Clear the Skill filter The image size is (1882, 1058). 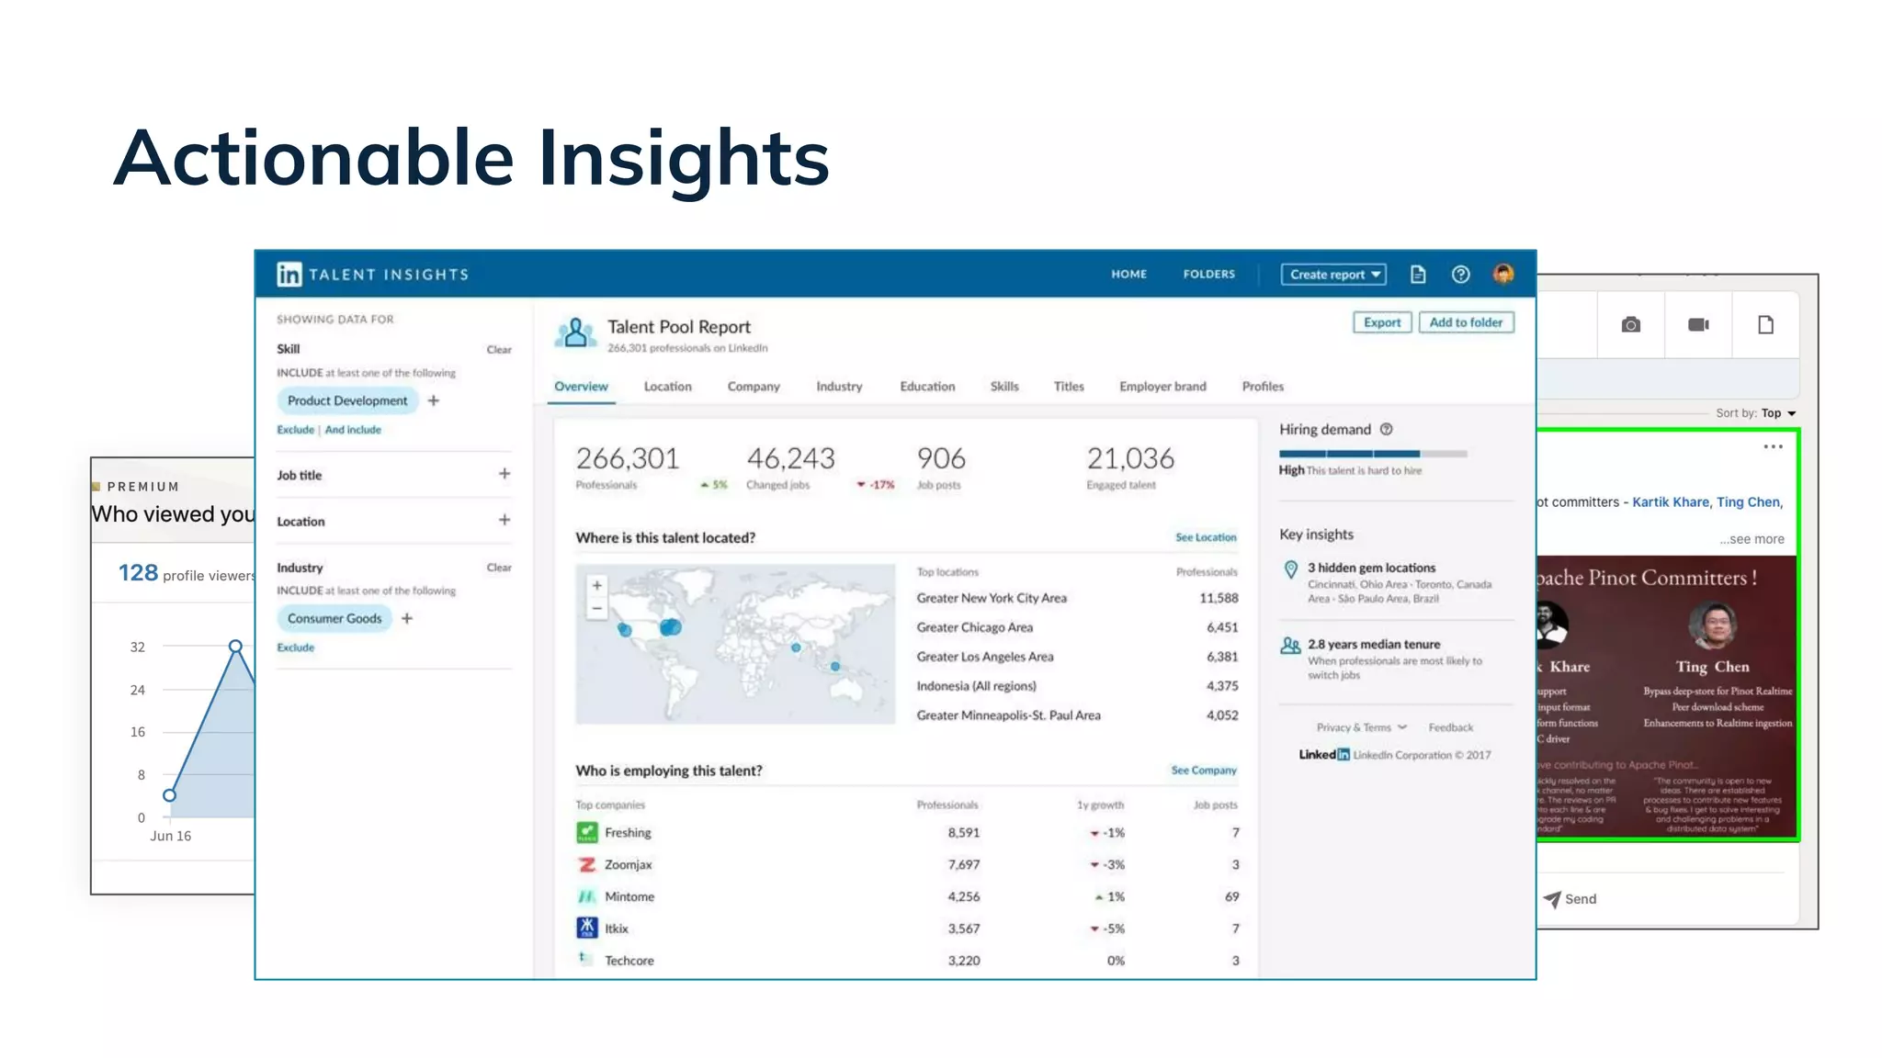(499, 350)
